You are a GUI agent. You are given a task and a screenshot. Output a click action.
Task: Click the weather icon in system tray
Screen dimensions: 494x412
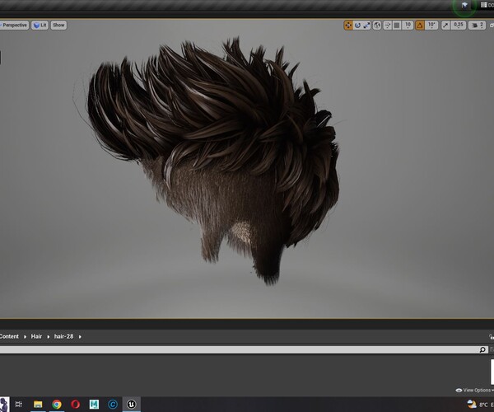(472, 404)
